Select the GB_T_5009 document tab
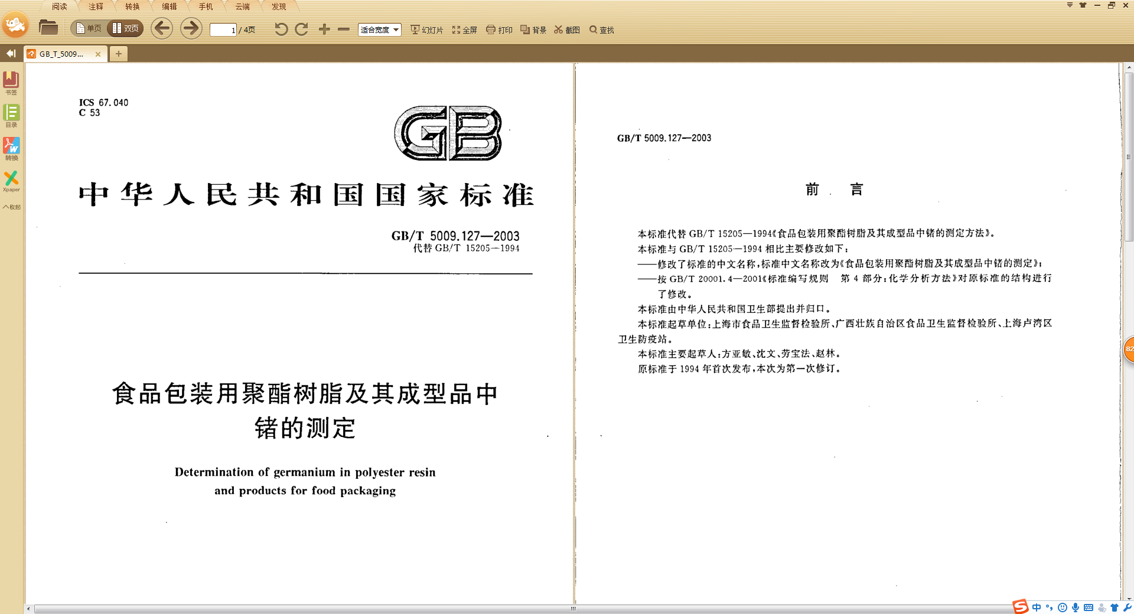 point(61,54)
